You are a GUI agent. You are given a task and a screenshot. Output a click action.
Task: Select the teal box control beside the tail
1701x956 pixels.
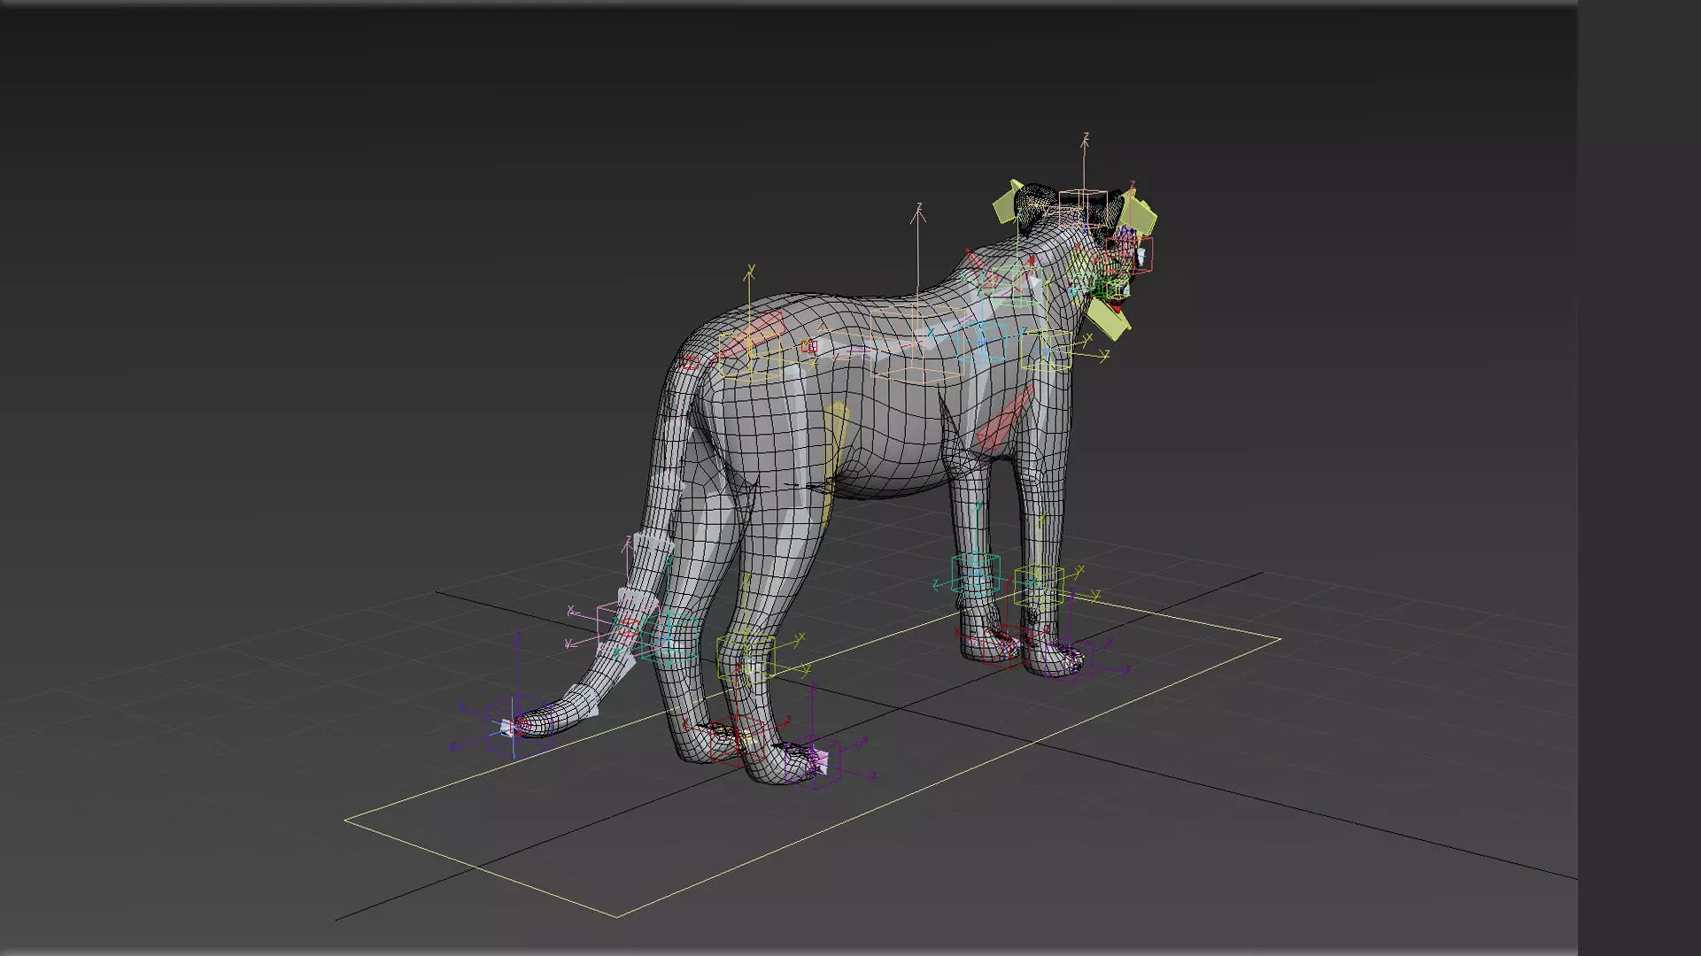tap(670, 637)
